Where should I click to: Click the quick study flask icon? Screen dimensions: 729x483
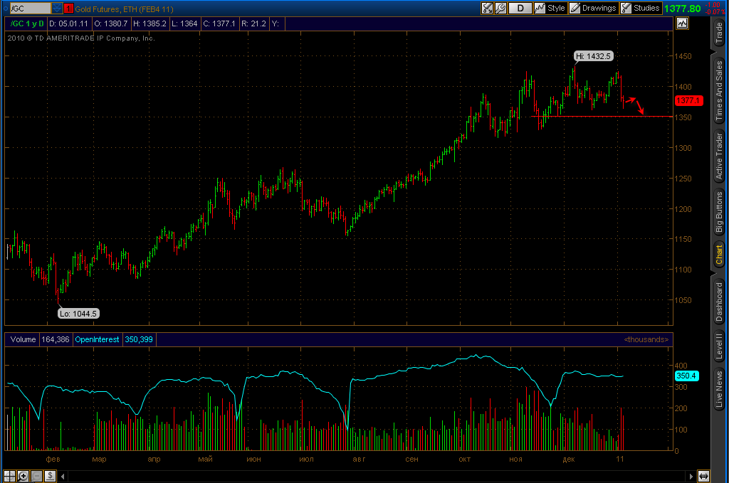click(487, 8)
